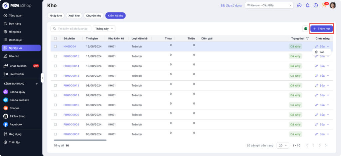Viewport: 341px width, 156px height.
Task: Click the user avatar in the top right
Action: [x=333, y=5]
